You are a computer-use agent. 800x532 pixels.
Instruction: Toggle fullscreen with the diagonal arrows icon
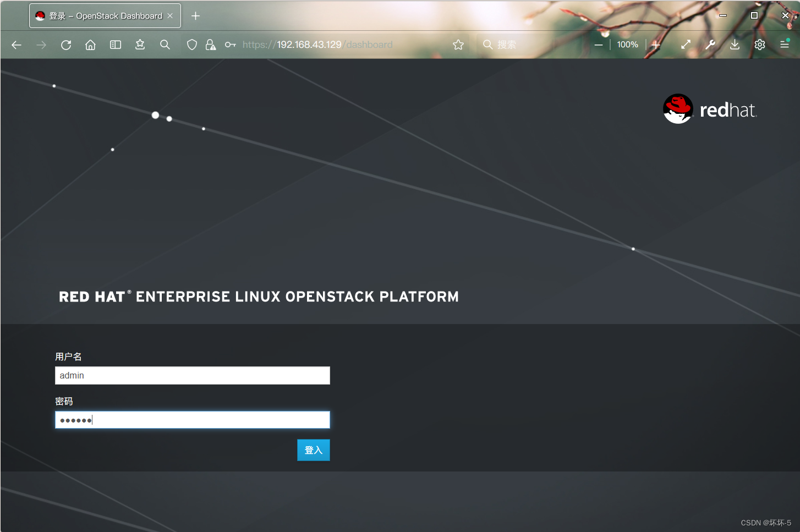[x=686, y=45]
